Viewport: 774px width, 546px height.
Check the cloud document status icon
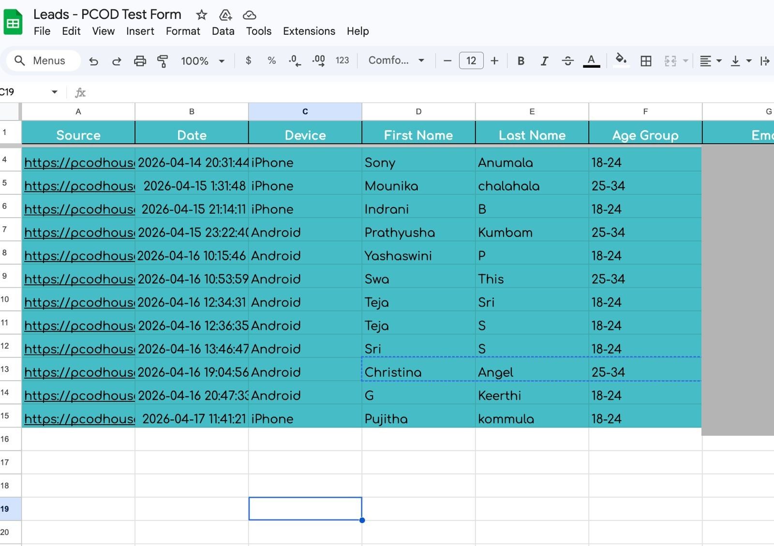coord(250,15)
